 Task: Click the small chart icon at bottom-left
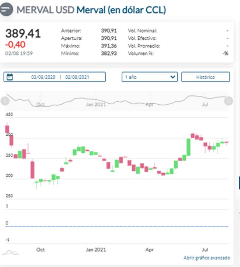point(11,253)
